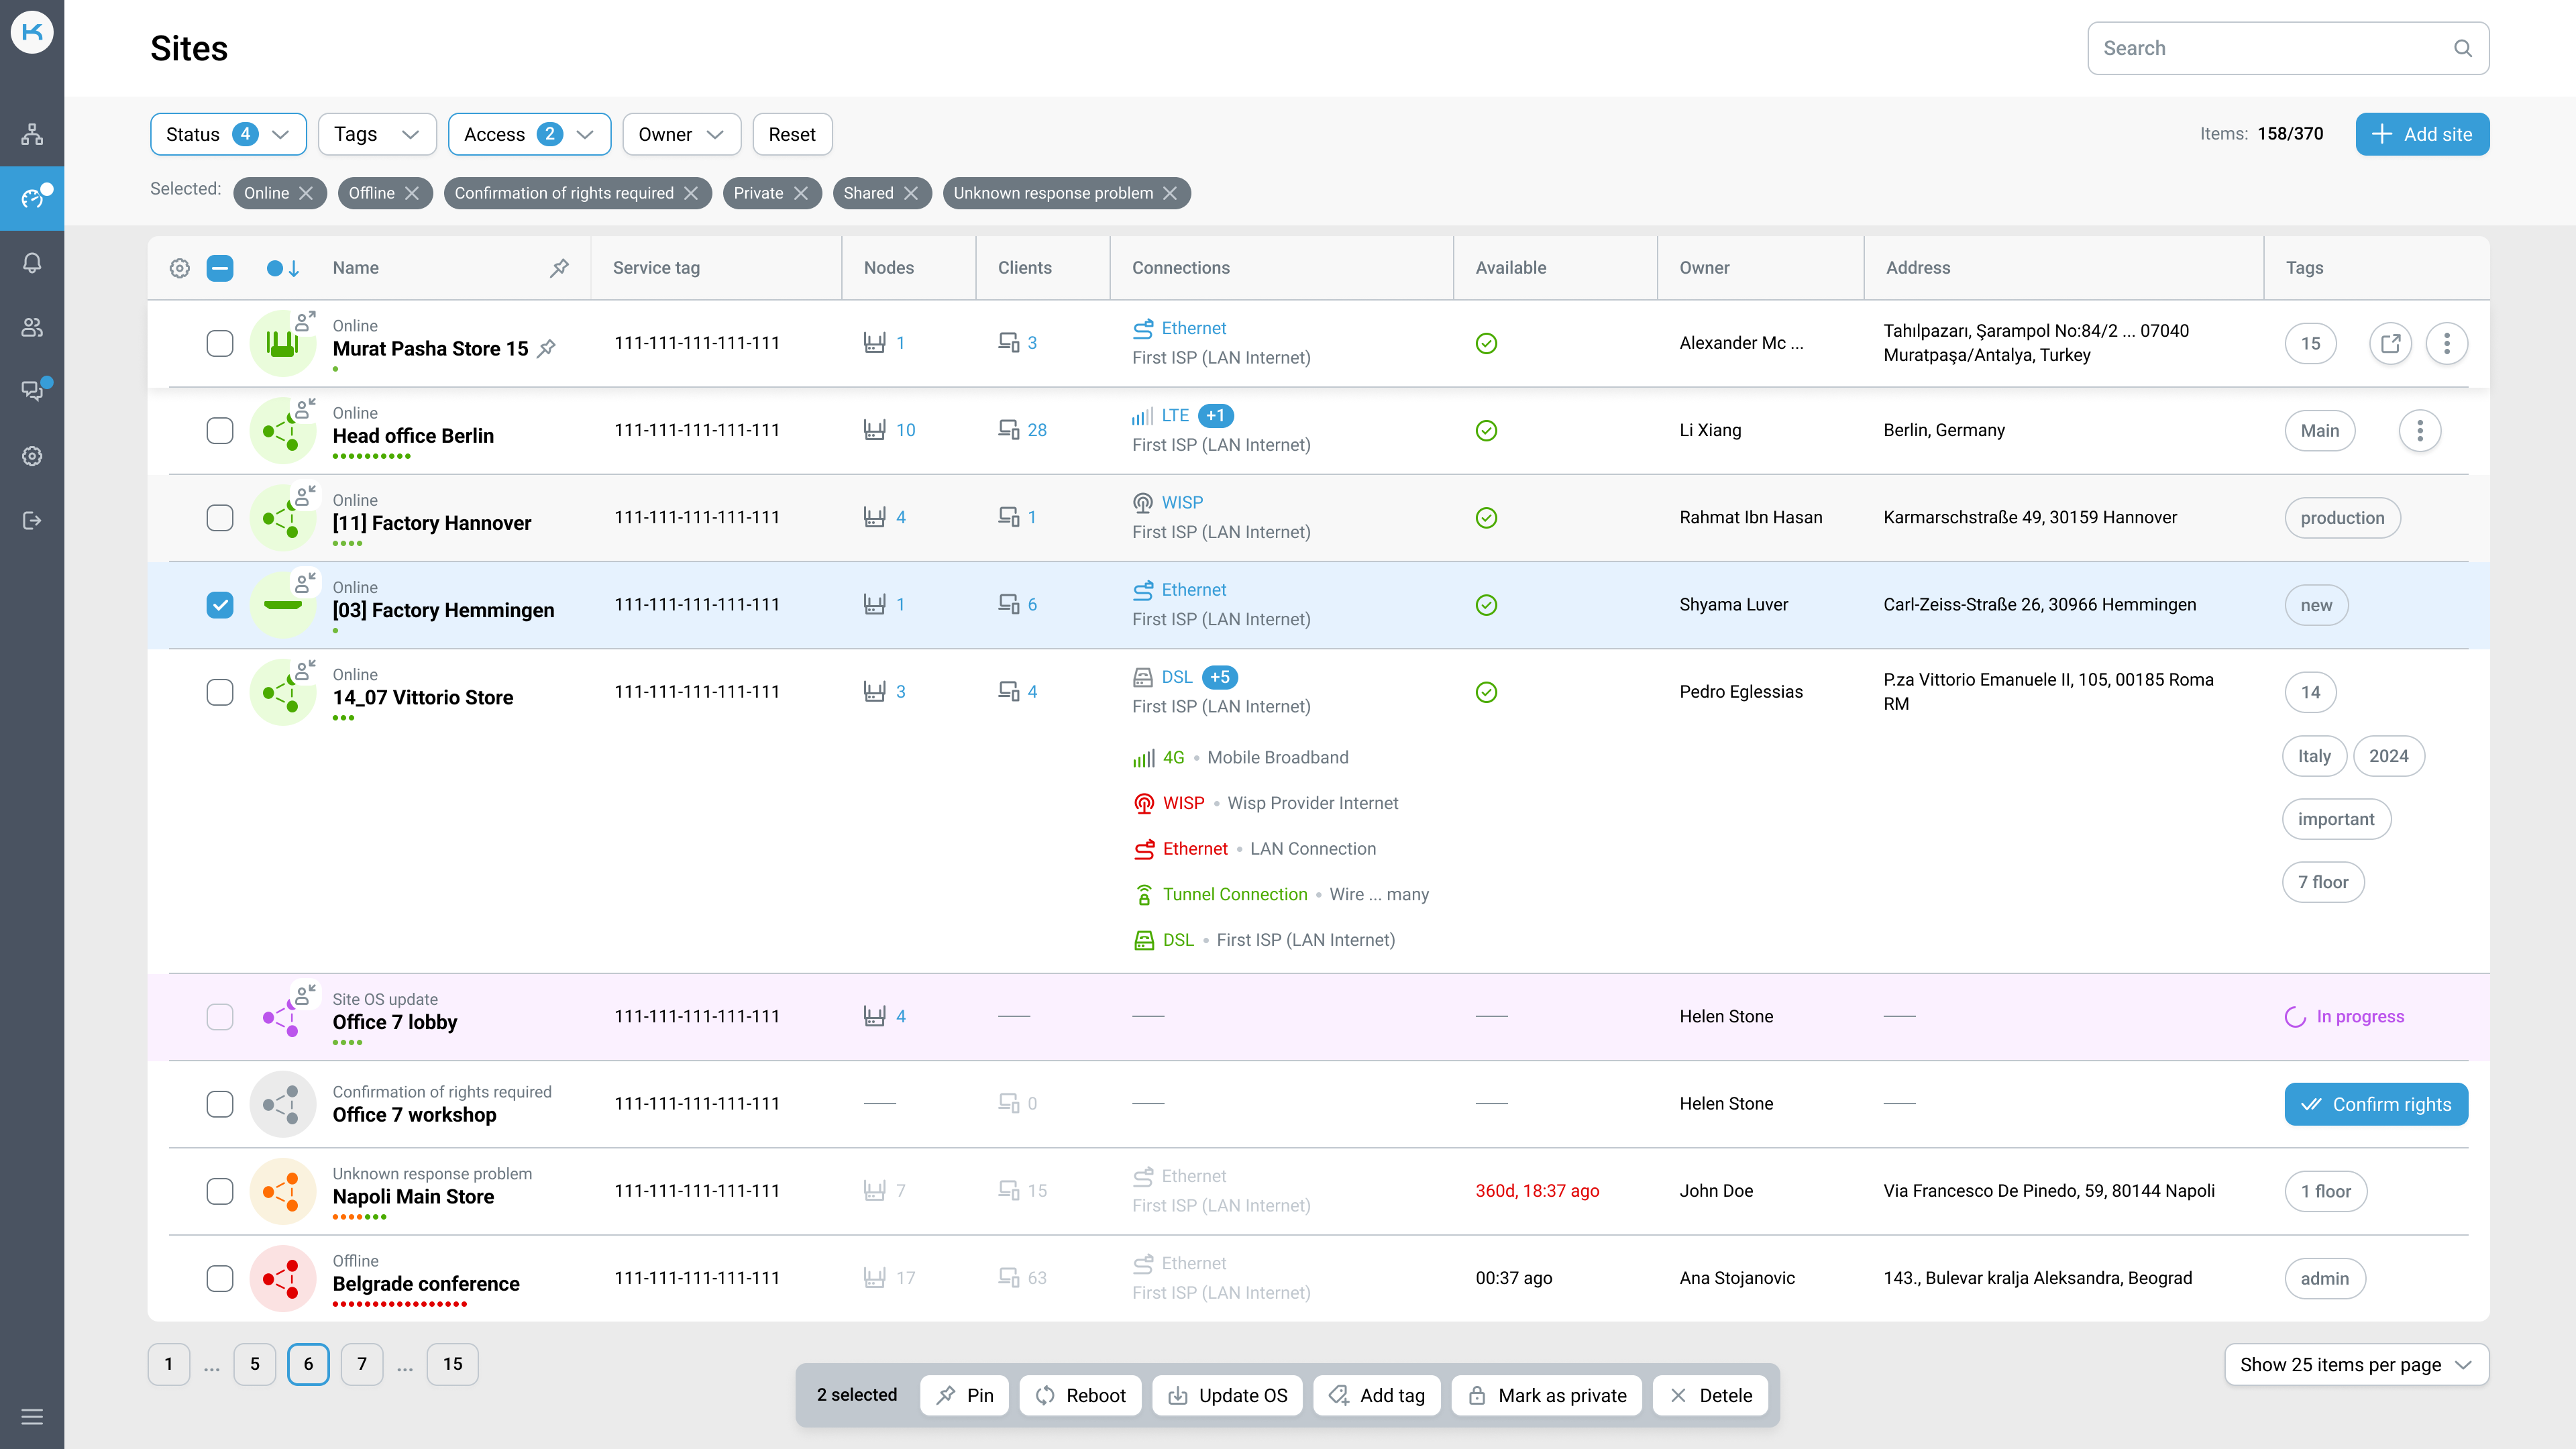Open the network topology sidebar icon
Viewport: 2576px width, 1449px height.
pyautogui.click(x=32, y=134)
